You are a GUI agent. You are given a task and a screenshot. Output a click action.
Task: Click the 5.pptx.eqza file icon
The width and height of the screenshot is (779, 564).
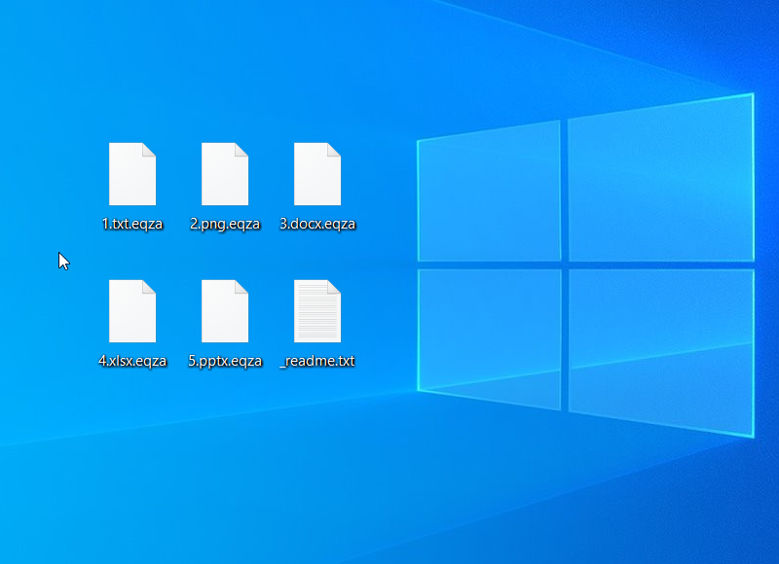(225, 311)
